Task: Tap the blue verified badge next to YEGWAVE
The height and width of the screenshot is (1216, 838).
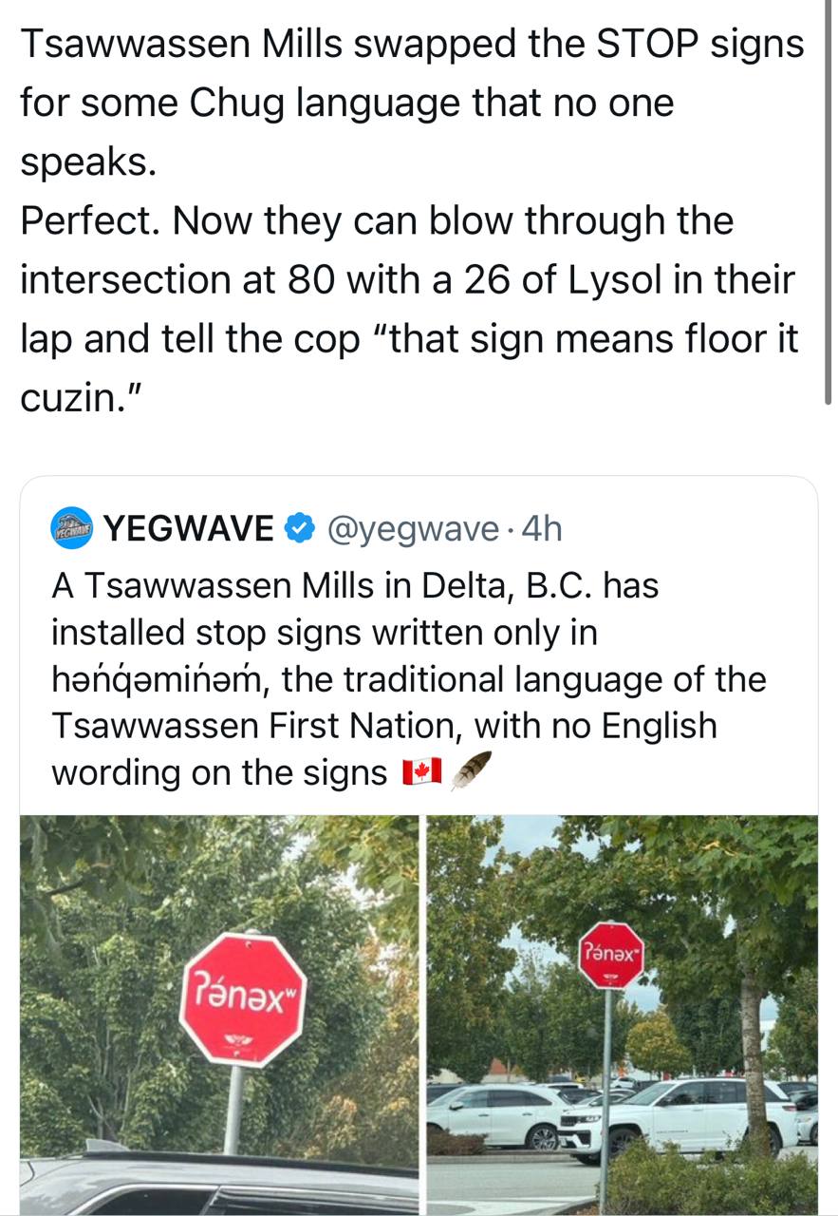Action: 299,528
